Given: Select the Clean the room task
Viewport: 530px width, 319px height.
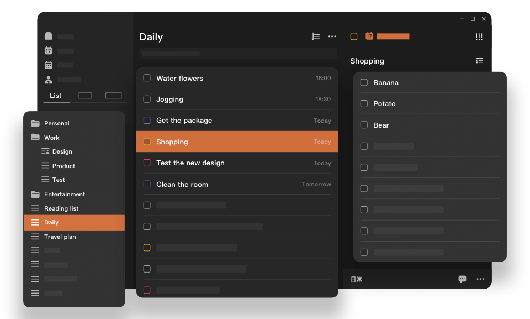Looking at the screenshot, I should [x=182, y=184].
